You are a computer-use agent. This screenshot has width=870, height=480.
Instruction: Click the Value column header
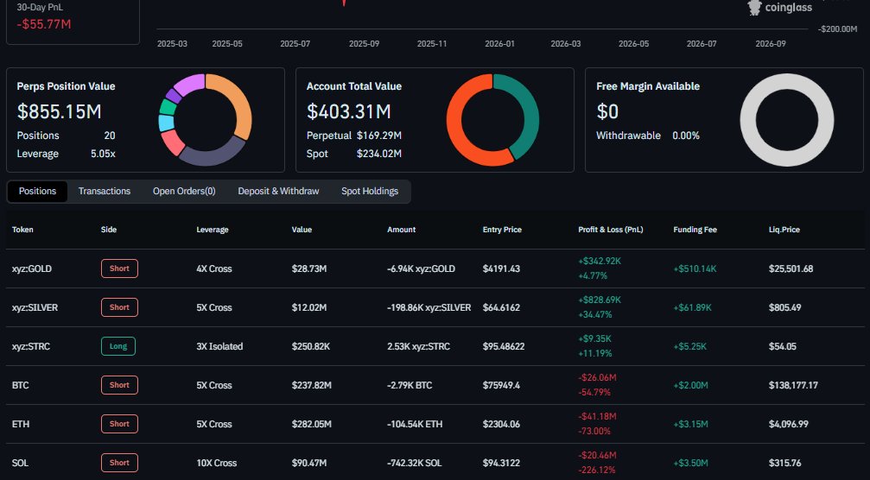(302, 230)
